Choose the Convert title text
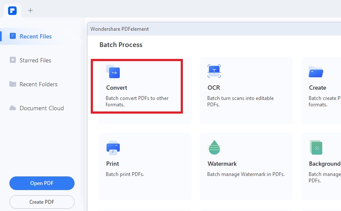 pyautogui.click(x=116, y=88)
